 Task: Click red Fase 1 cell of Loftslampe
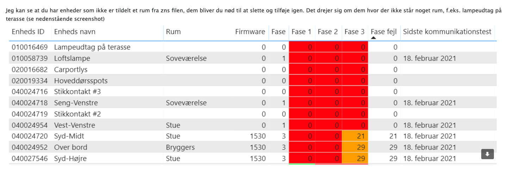coord(302,58)
